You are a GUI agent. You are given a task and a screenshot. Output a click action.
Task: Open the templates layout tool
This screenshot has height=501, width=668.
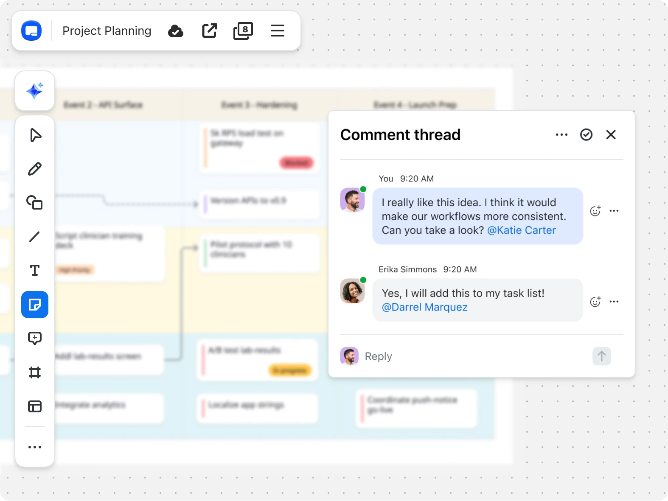[x=35, y=406]
